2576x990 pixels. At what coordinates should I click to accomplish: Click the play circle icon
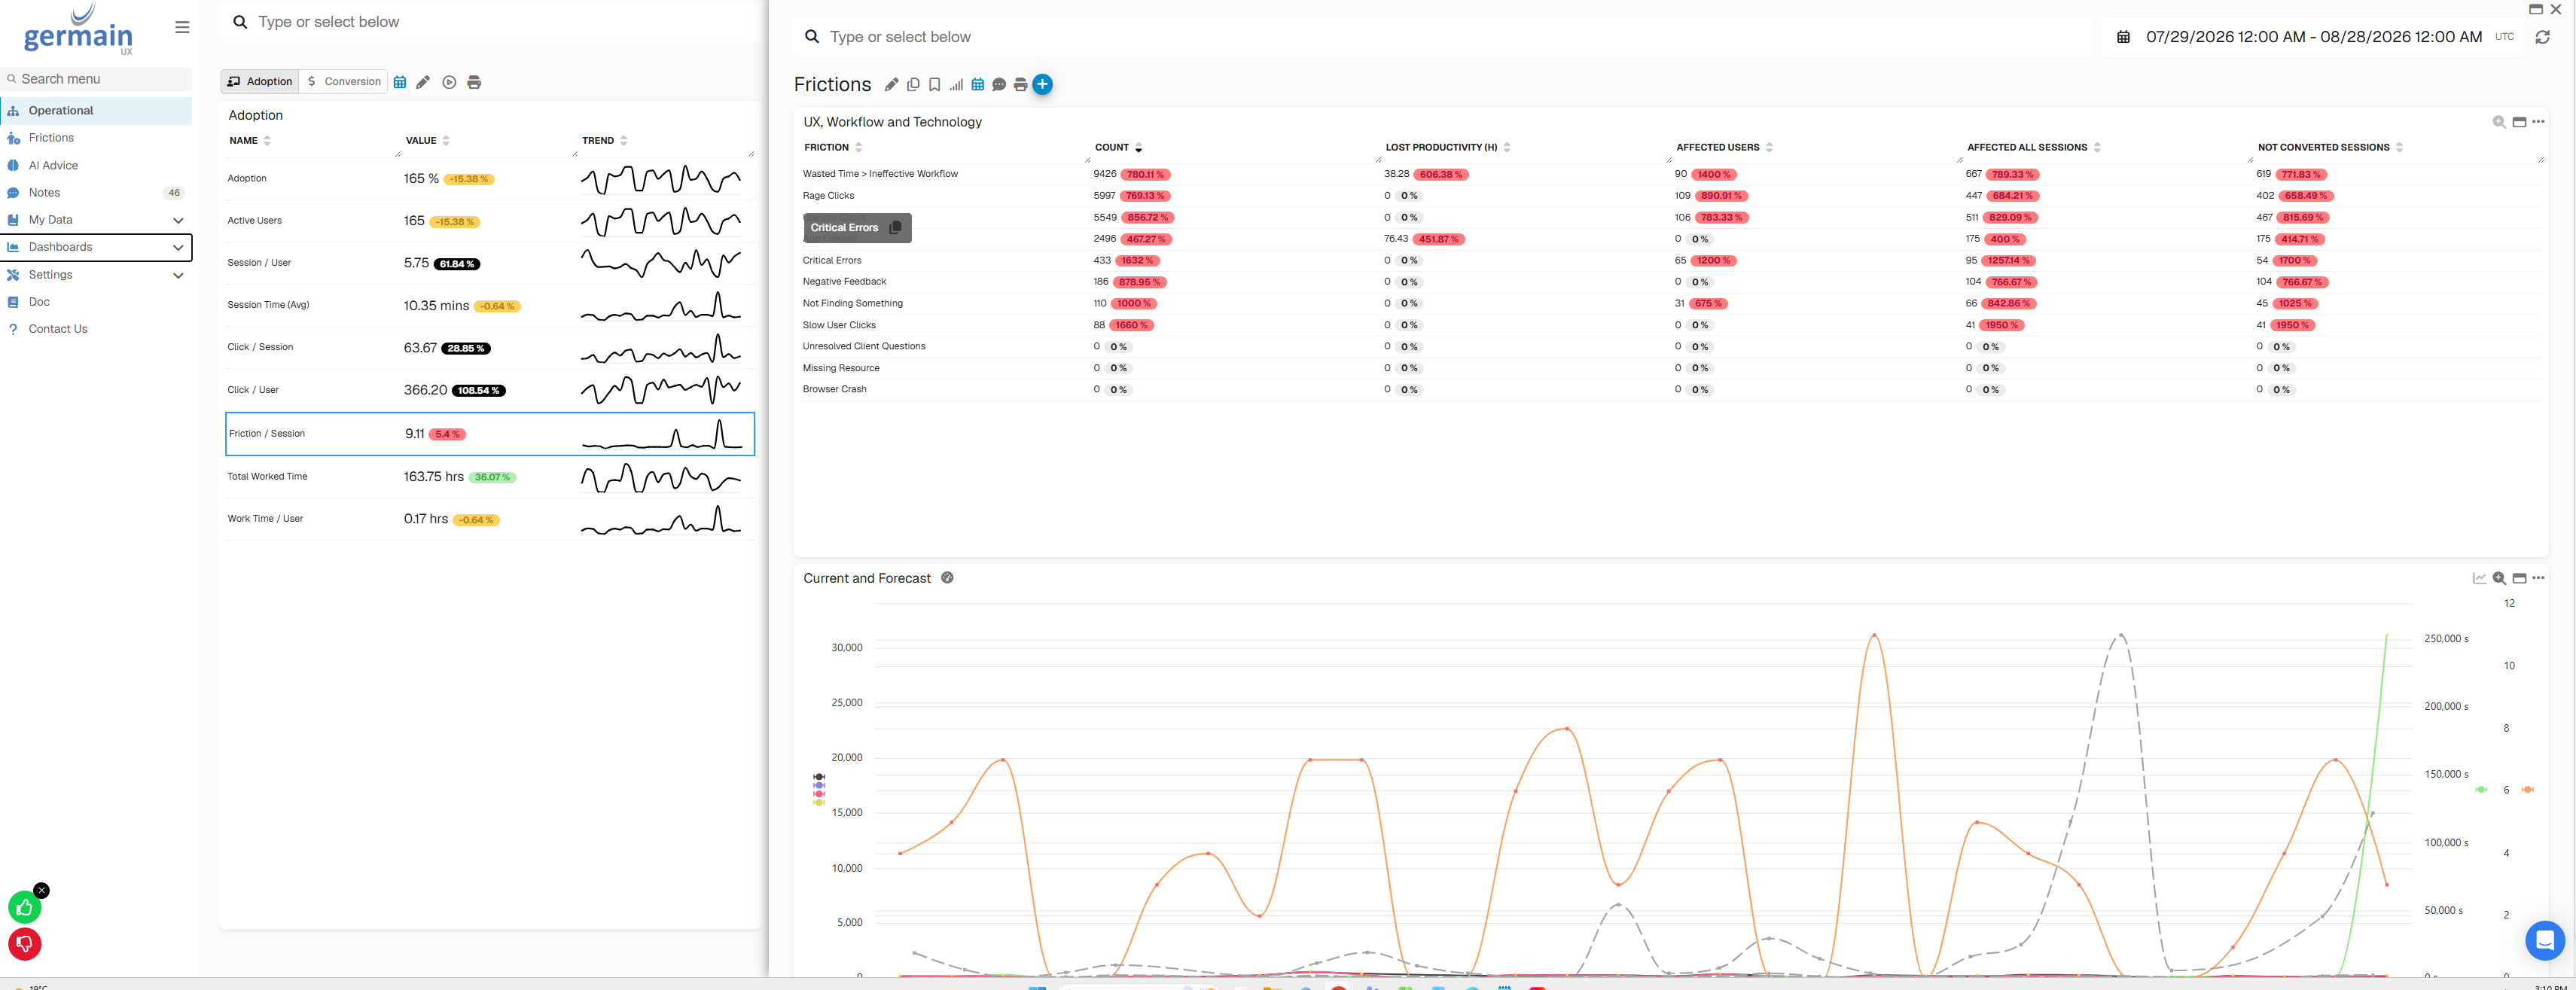[449, 82]
